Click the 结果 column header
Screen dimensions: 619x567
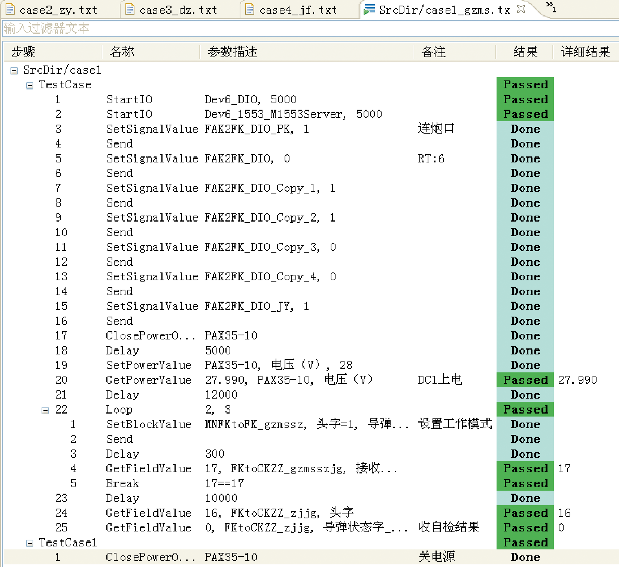[525, 52]
